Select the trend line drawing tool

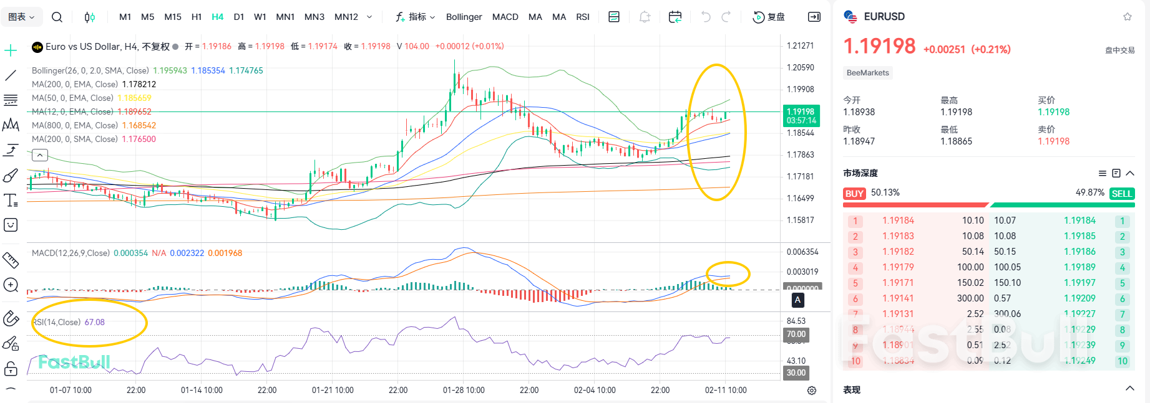coord(11,75)
